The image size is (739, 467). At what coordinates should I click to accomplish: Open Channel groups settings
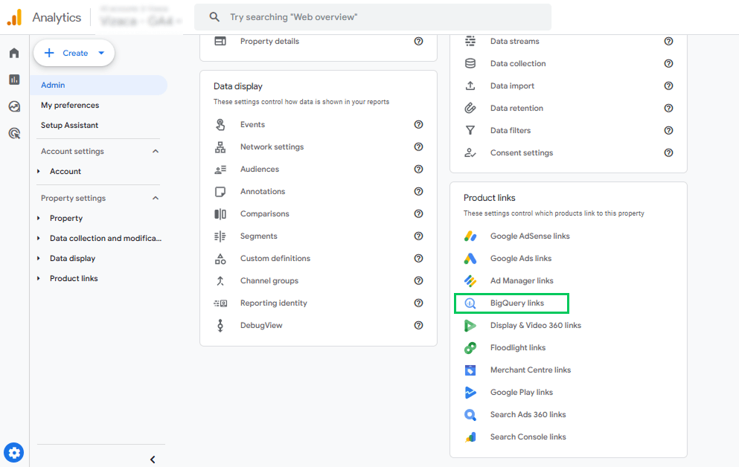click(x=269, y=280)
